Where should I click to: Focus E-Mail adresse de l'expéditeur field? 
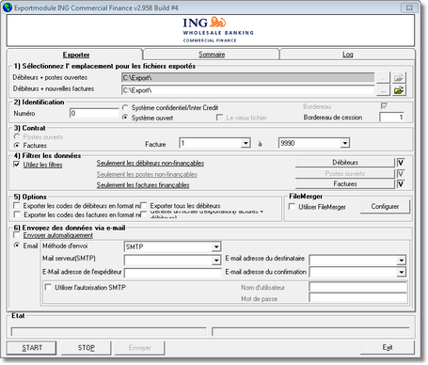[x=173, y=273]
